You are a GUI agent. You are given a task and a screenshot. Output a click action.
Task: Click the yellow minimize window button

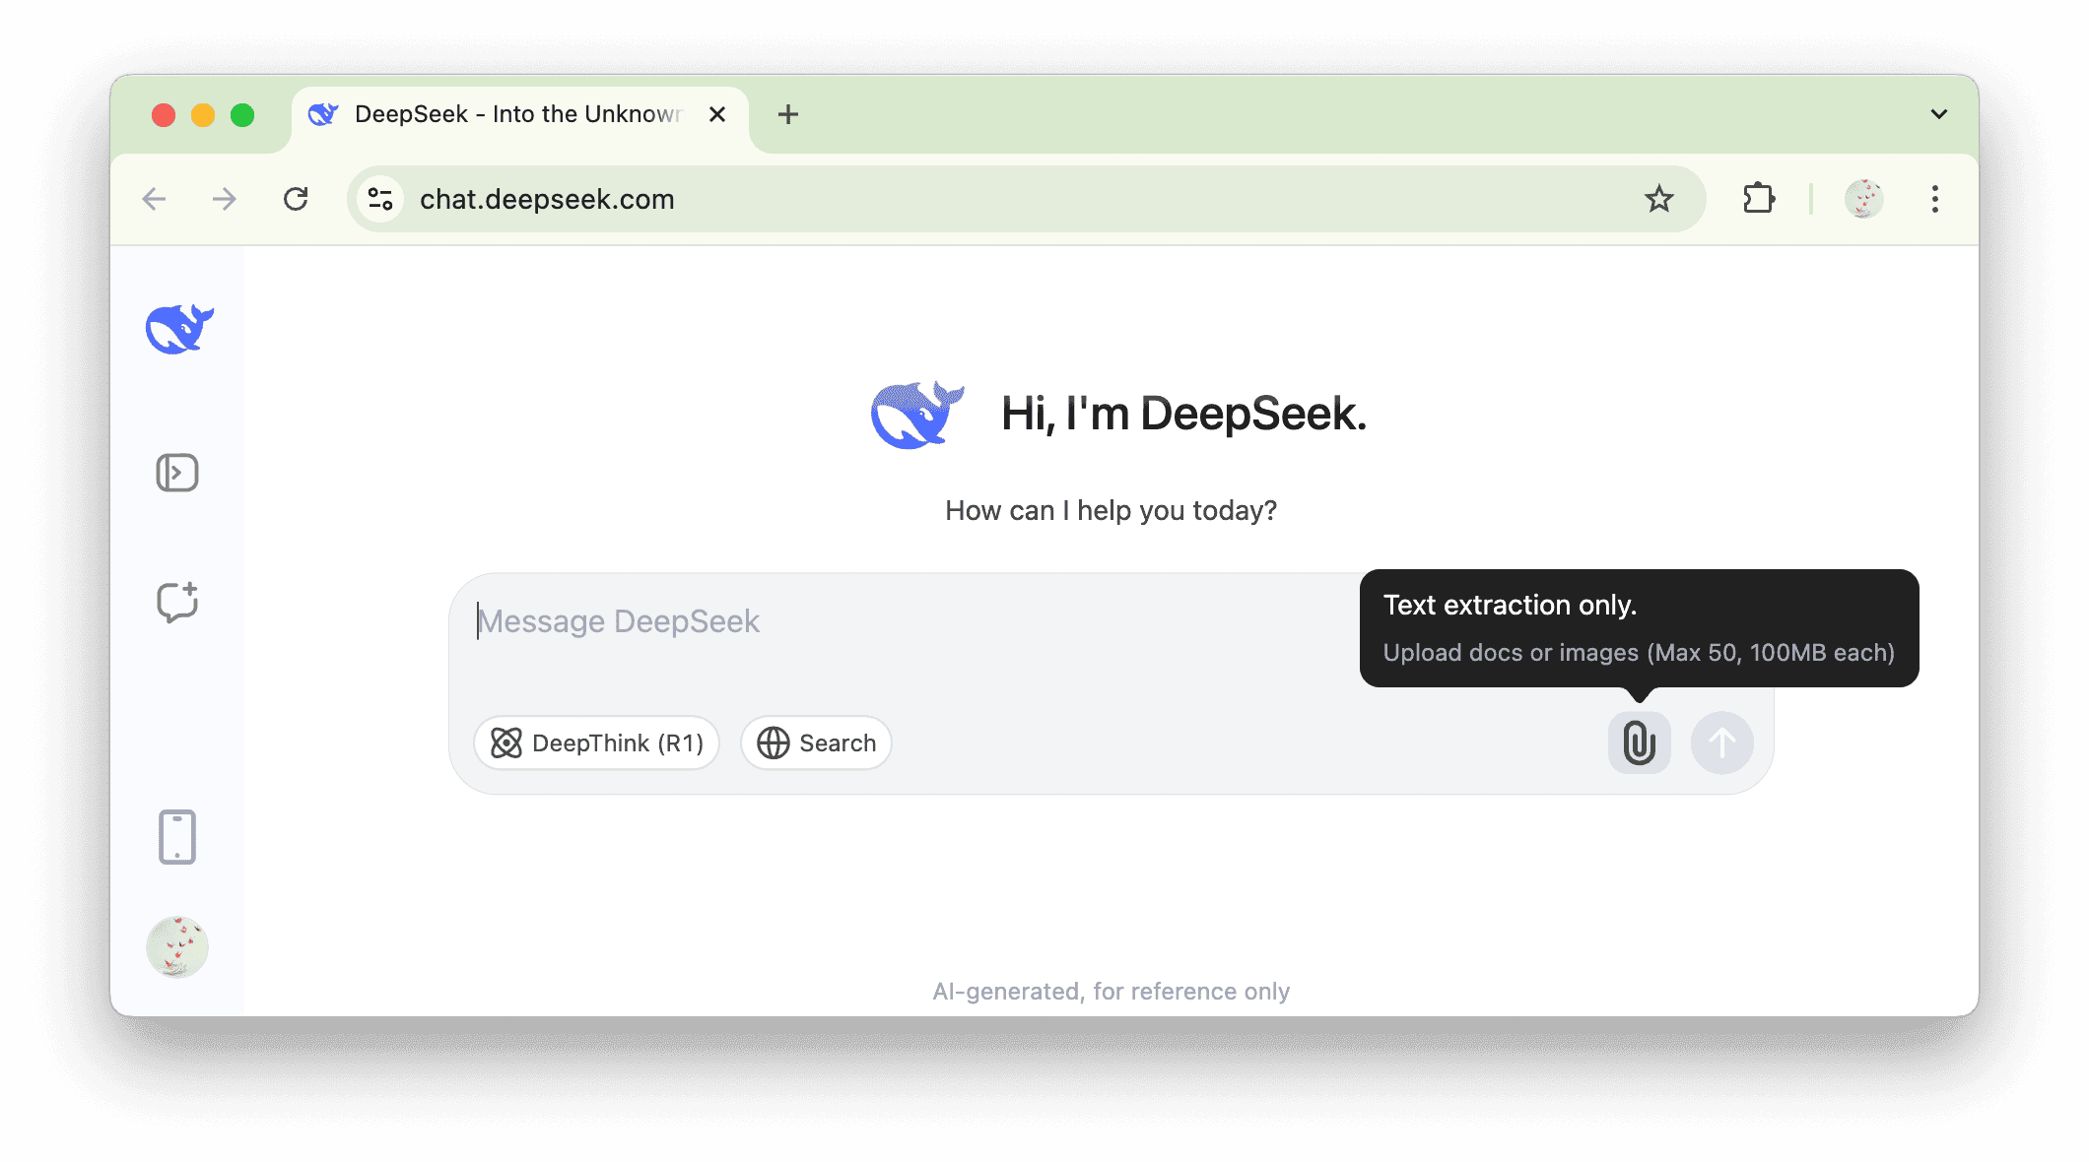pos(203,115)
